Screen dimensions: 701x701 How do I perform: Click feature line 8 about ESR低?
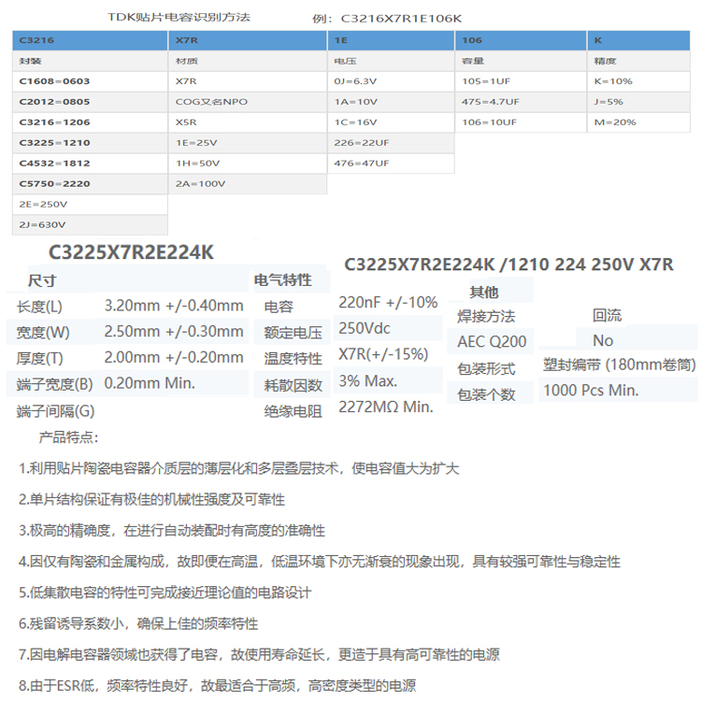tap(217, 686)
